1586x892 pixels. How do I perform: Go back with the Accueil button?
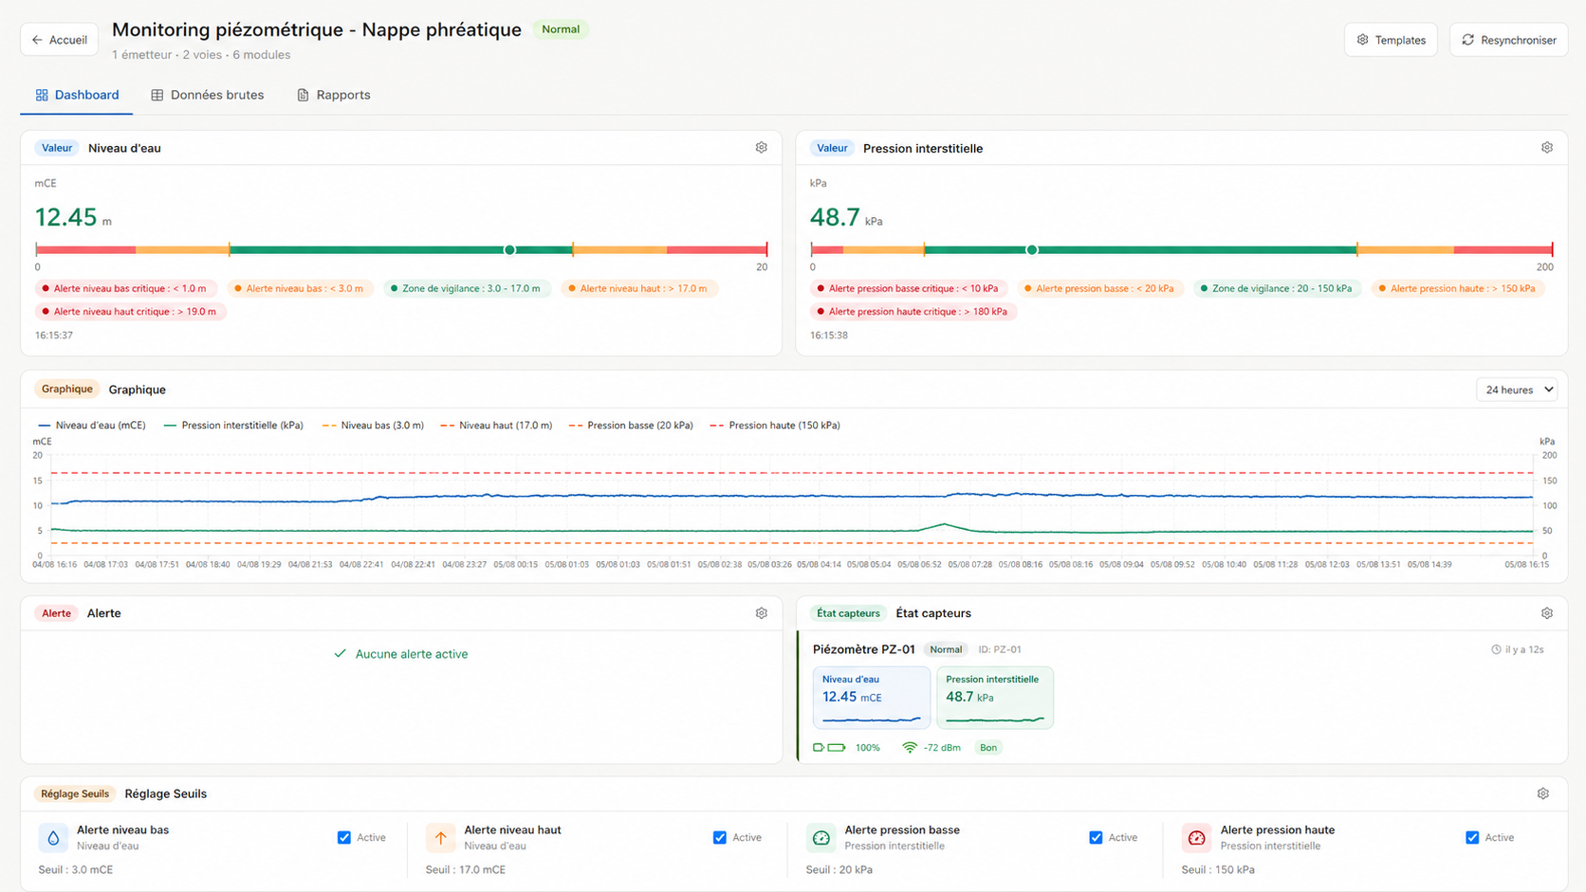[59, 40]
